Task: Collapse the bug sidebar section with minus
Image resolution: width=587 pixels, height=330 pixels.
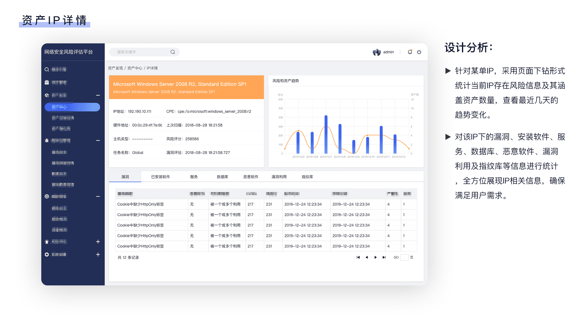Action: 98,140
